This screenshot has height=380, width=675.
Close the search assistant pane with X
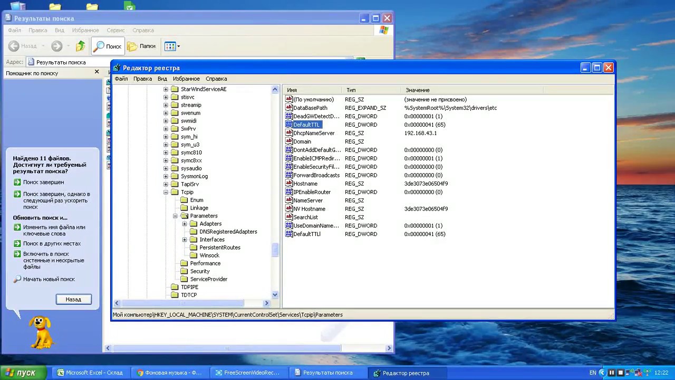[x=97, y=72]
